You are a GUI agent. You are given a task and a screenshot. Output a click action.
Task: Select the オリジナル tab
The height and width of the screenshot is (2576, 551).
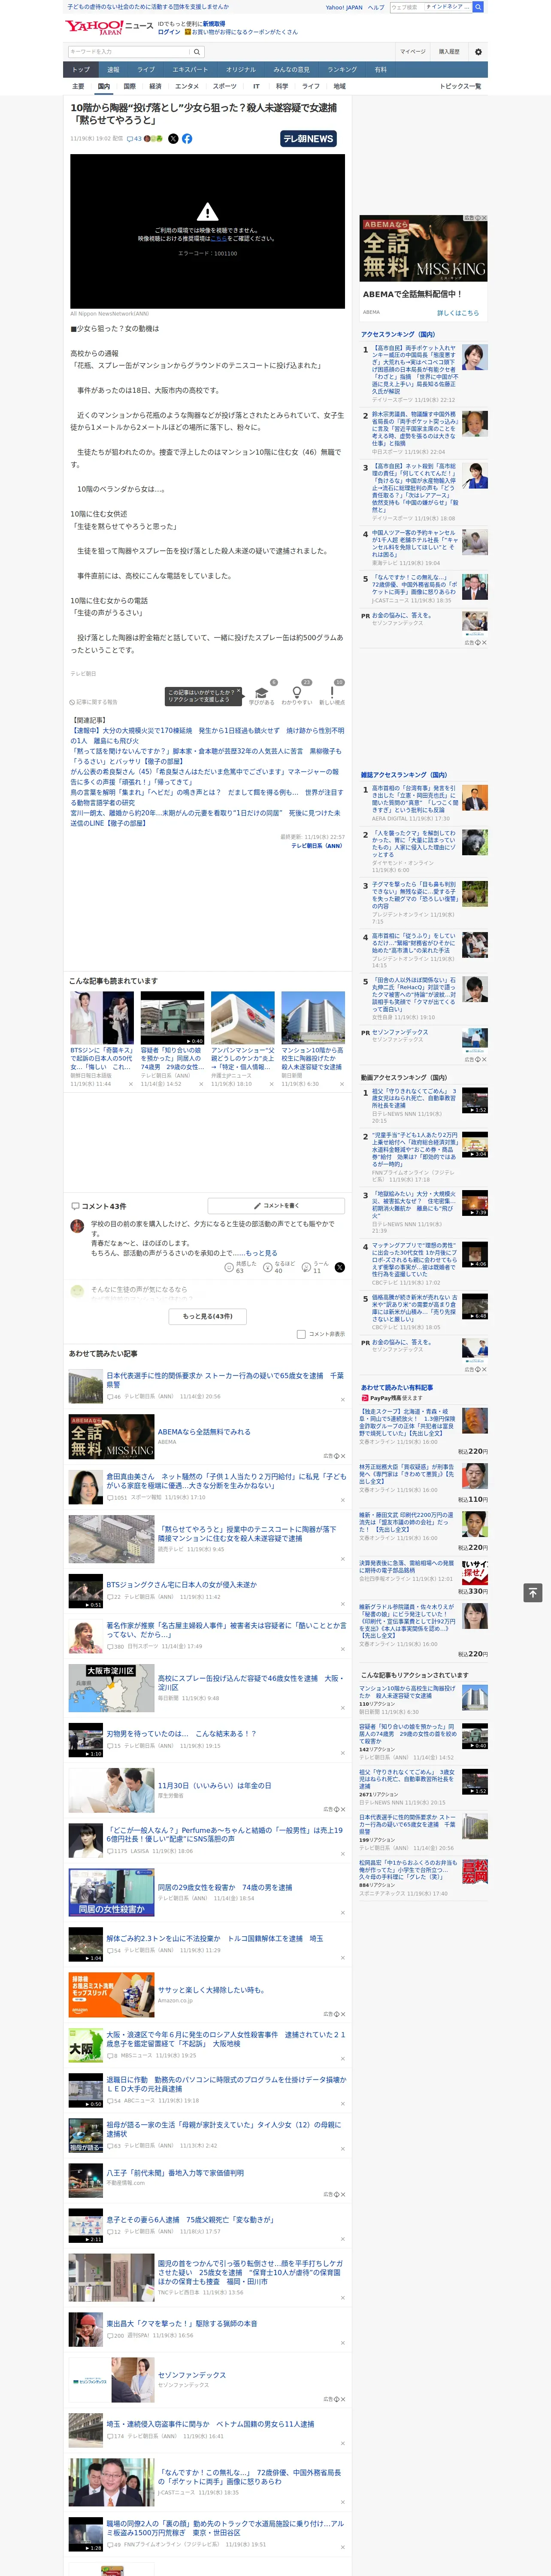tap(241, 70)
